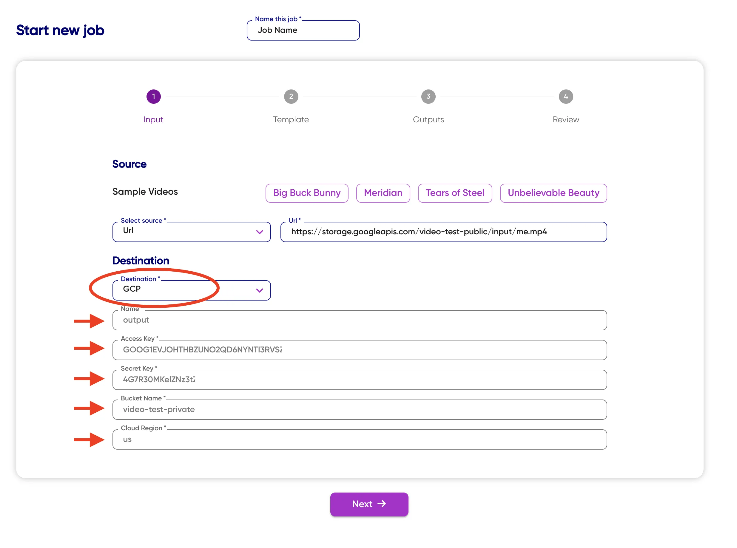This screenshot has width=737, height=548.
Task: Click the Destination dropdown chevron arrow
Action: coord(259,290)
